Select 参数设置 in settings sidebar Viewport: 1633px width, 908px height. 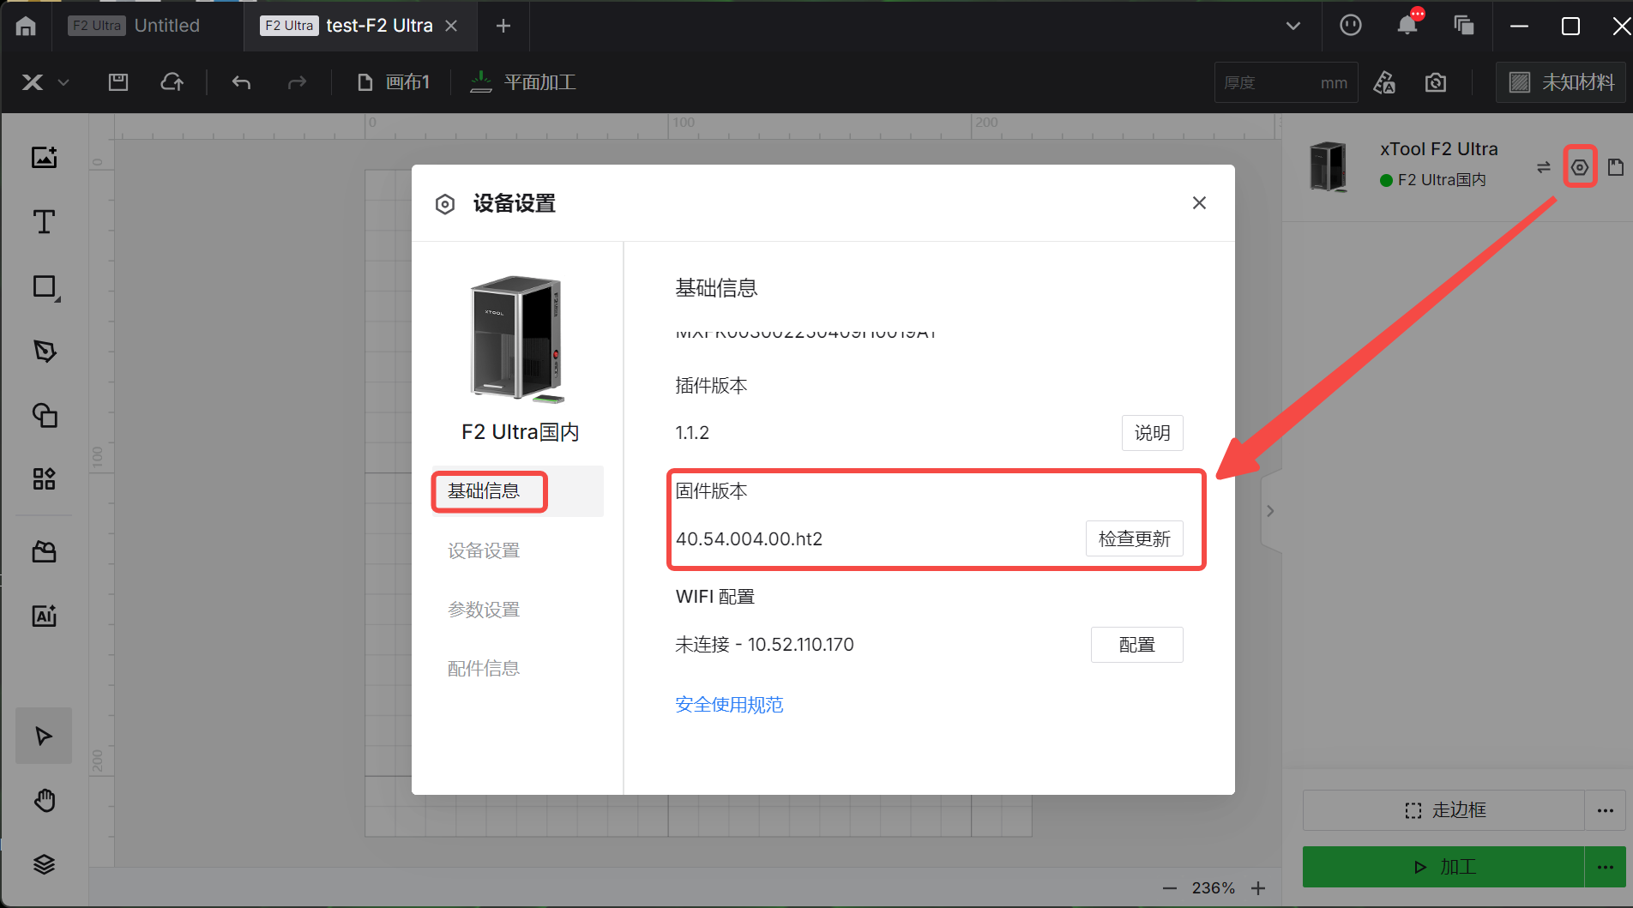[x=484, y=610]
